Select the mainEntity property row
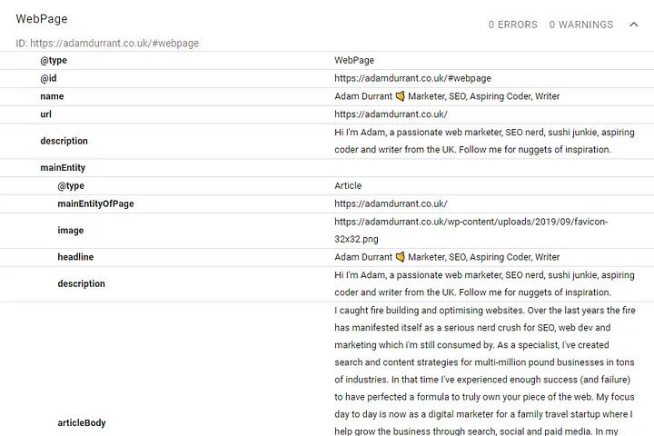Image resolution: width=654 pixels, height=436 pixels. click(327, 168)
